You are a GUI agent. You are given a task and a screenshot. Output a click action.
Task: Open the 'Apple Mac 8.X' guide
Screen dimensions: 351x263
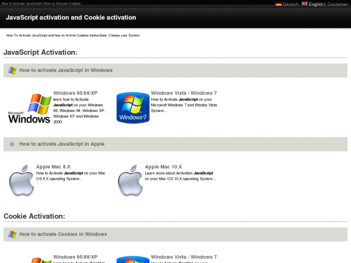(53, 167)
